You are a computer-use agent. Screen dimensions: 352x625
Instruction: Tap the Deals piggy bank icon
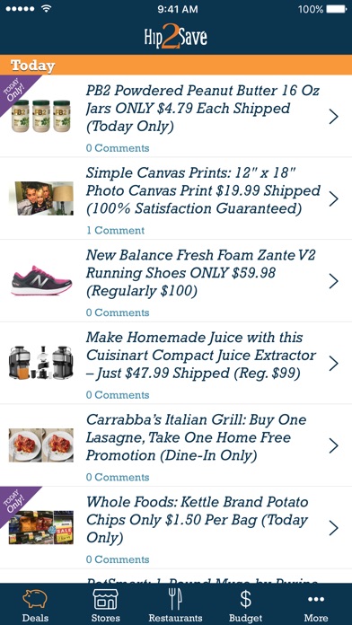coord(35,599)
